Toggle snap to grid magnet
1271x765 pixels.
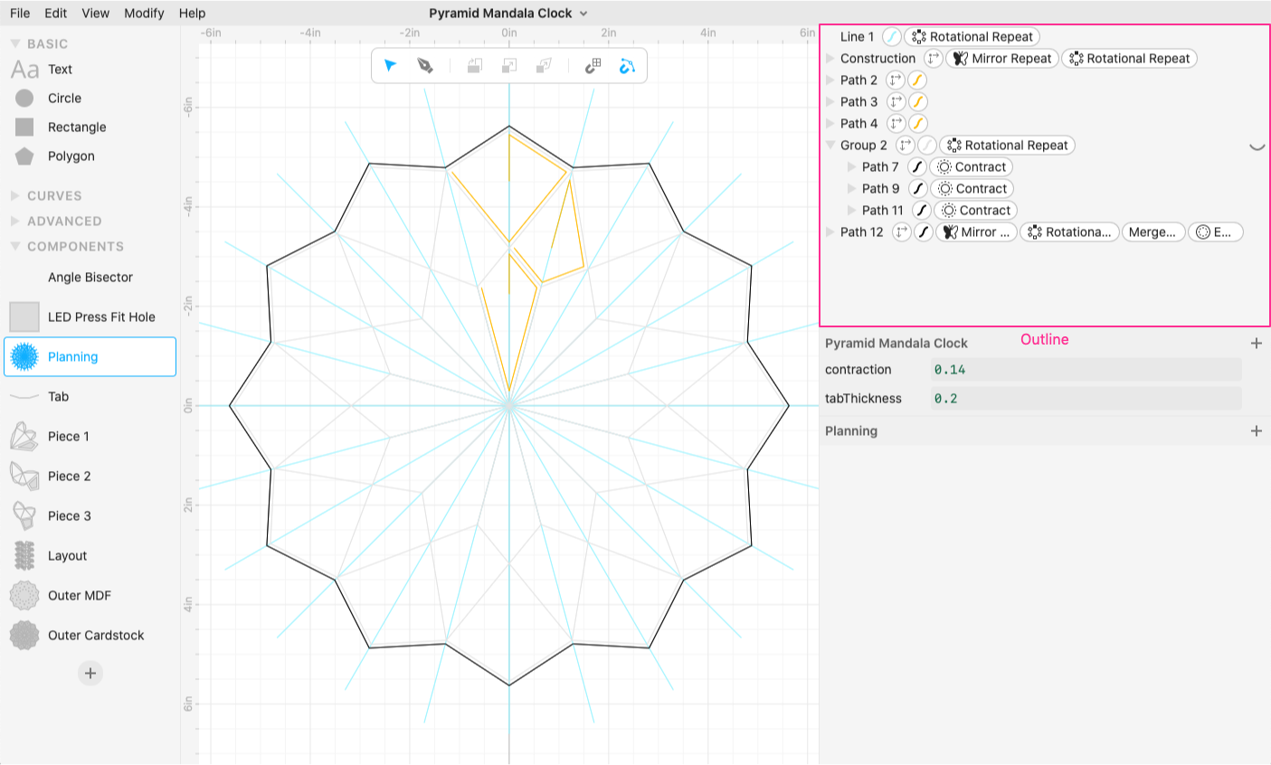pos(593,65)
